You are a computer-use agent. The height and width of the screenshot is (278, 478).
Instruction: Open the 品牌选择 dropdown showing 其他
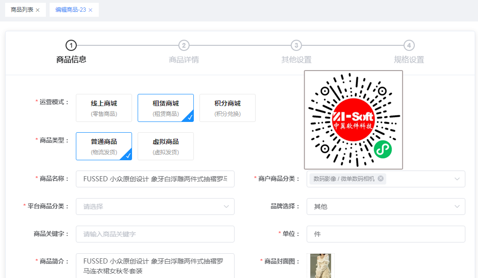(386, 207)
